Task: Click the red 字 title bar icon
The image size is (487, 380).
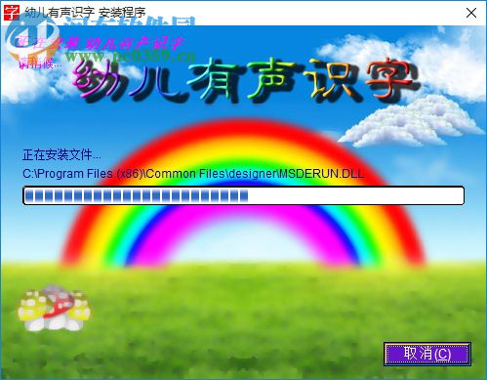Action: 12,13
